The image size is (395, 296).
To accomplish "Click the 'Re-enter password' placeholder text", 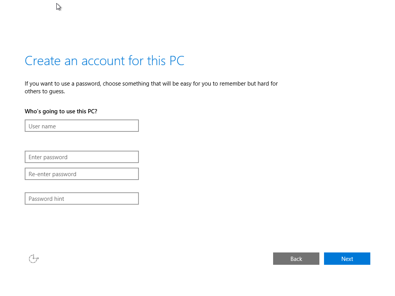I will click(x=52, y=174).
